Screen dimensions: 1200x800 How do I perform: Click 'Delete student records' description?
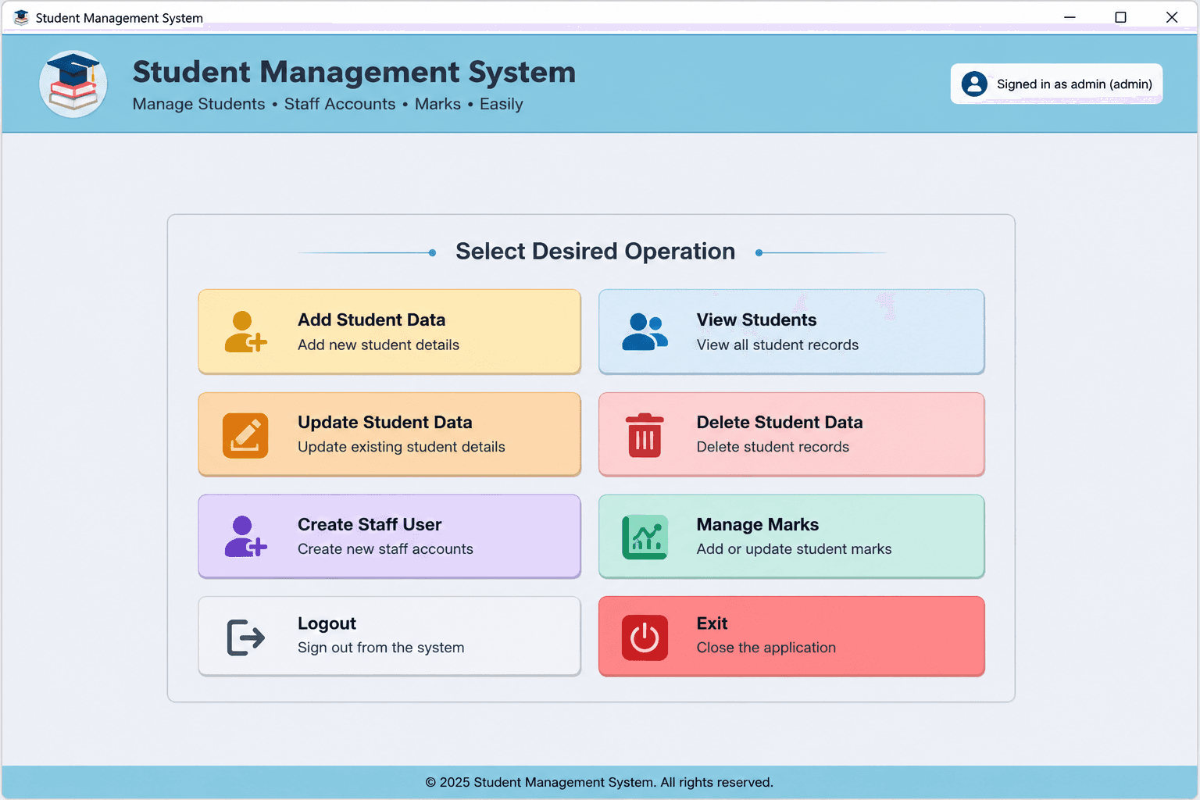(x=773, y=447)
